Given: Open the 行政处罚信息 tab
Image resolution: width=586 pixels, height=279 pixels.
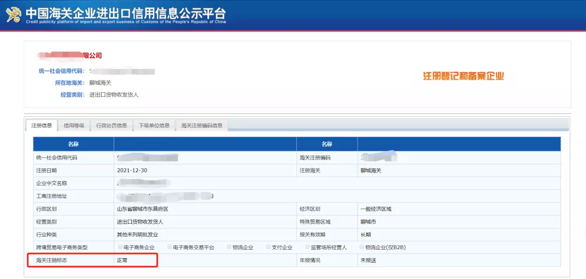Looking at the screenshot, I should click(111, 125).
